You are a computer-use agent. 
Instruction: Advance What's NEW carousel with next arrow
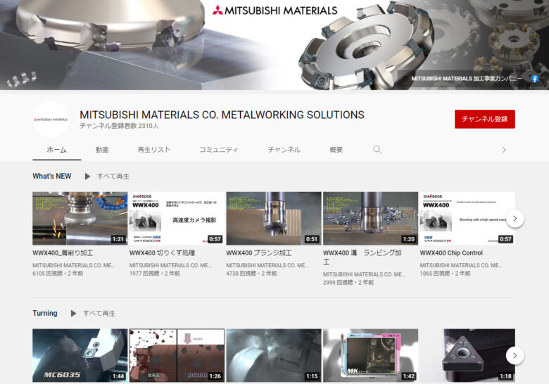515,219
